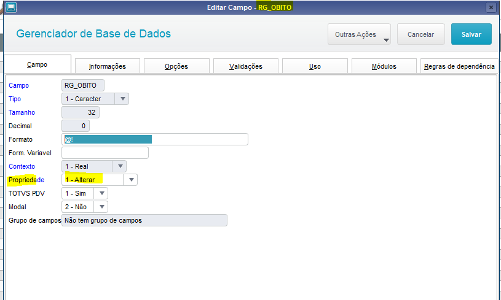Click the TOTVS PDV label
This screenshot has height=300, width=501.
point(26,193)
